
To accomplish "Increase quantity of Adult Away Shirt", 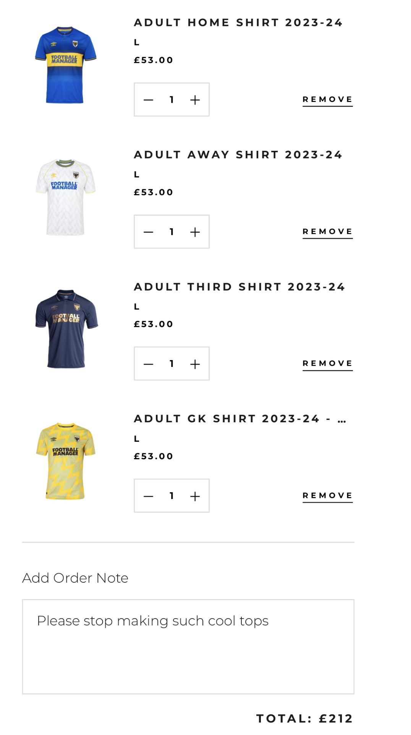I will pyautogui.click(x=195, y=232).
